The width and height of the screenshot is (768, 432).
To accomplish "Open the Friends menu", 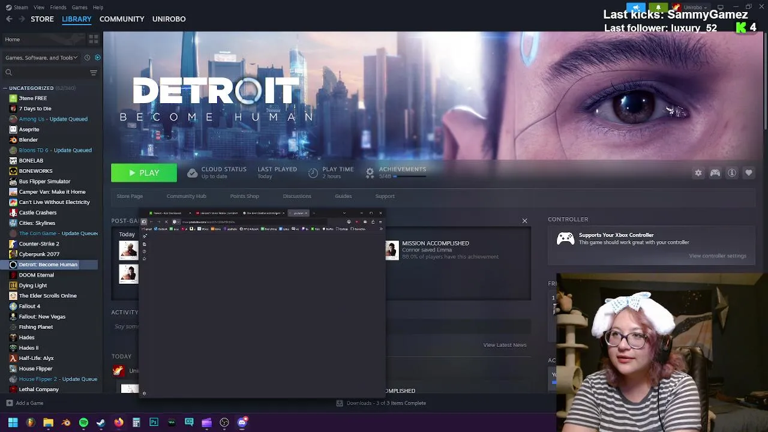I will pyautogui.click(x=58, y=7).
